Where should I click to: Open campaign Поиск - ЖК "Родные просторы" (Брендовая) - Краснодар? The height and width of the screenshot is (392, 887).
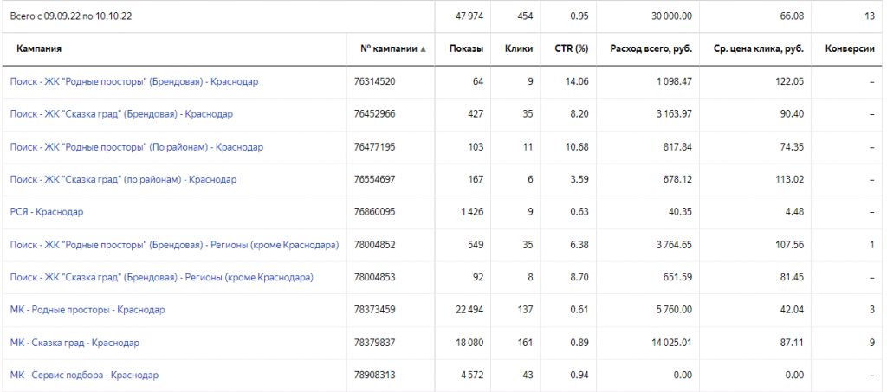pos(134,81)
